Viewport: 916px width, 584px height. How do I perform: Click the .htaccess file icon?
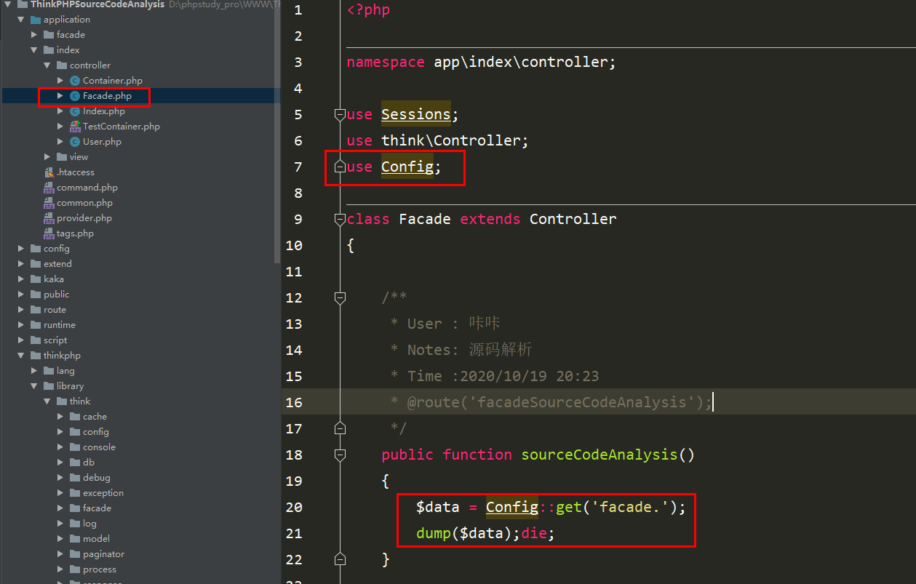coord(49,172)
